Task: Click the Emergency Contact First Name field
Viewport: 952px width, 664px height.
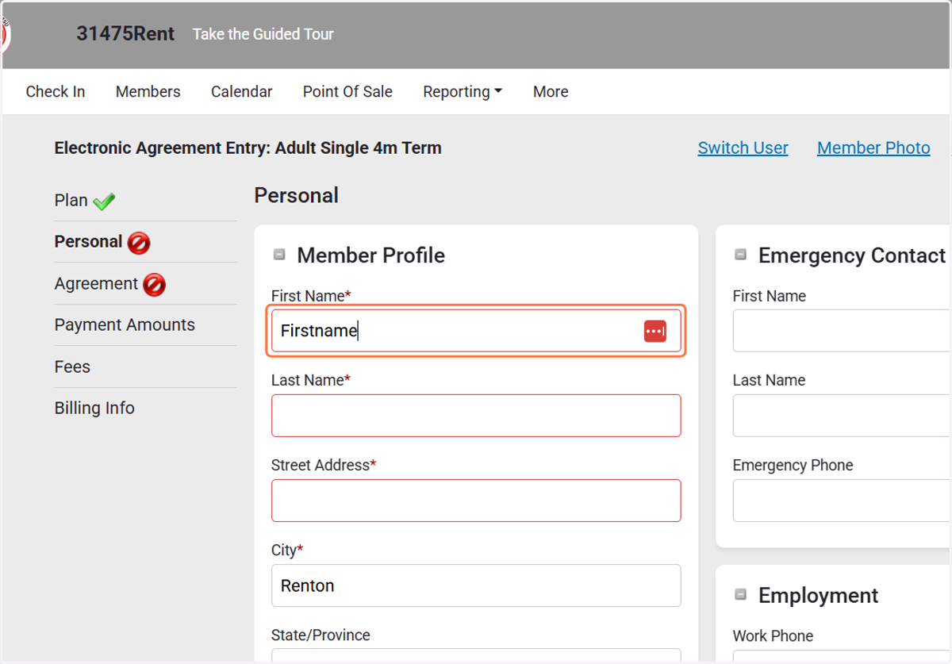Action: (842, 331)
